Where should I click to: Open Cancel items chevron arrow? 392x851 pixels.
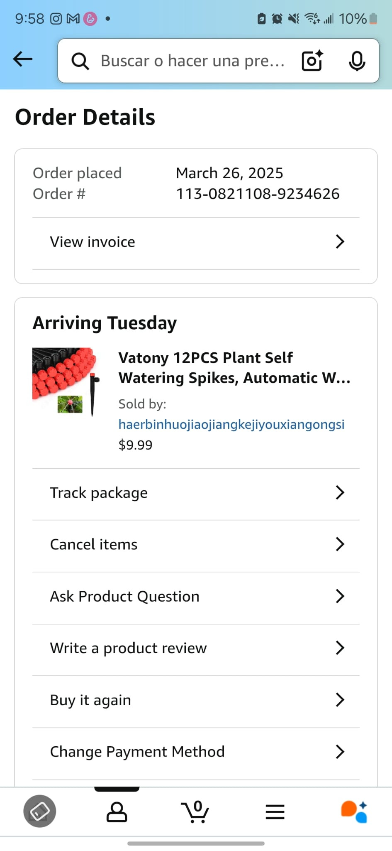pyautogui.click(x=340, y=544)
